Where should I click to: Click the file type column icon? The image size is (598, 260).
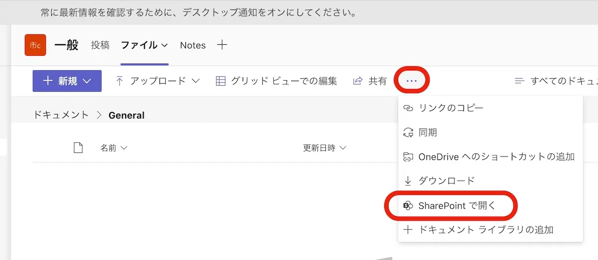pyautogui.click(x=78, y=148)
